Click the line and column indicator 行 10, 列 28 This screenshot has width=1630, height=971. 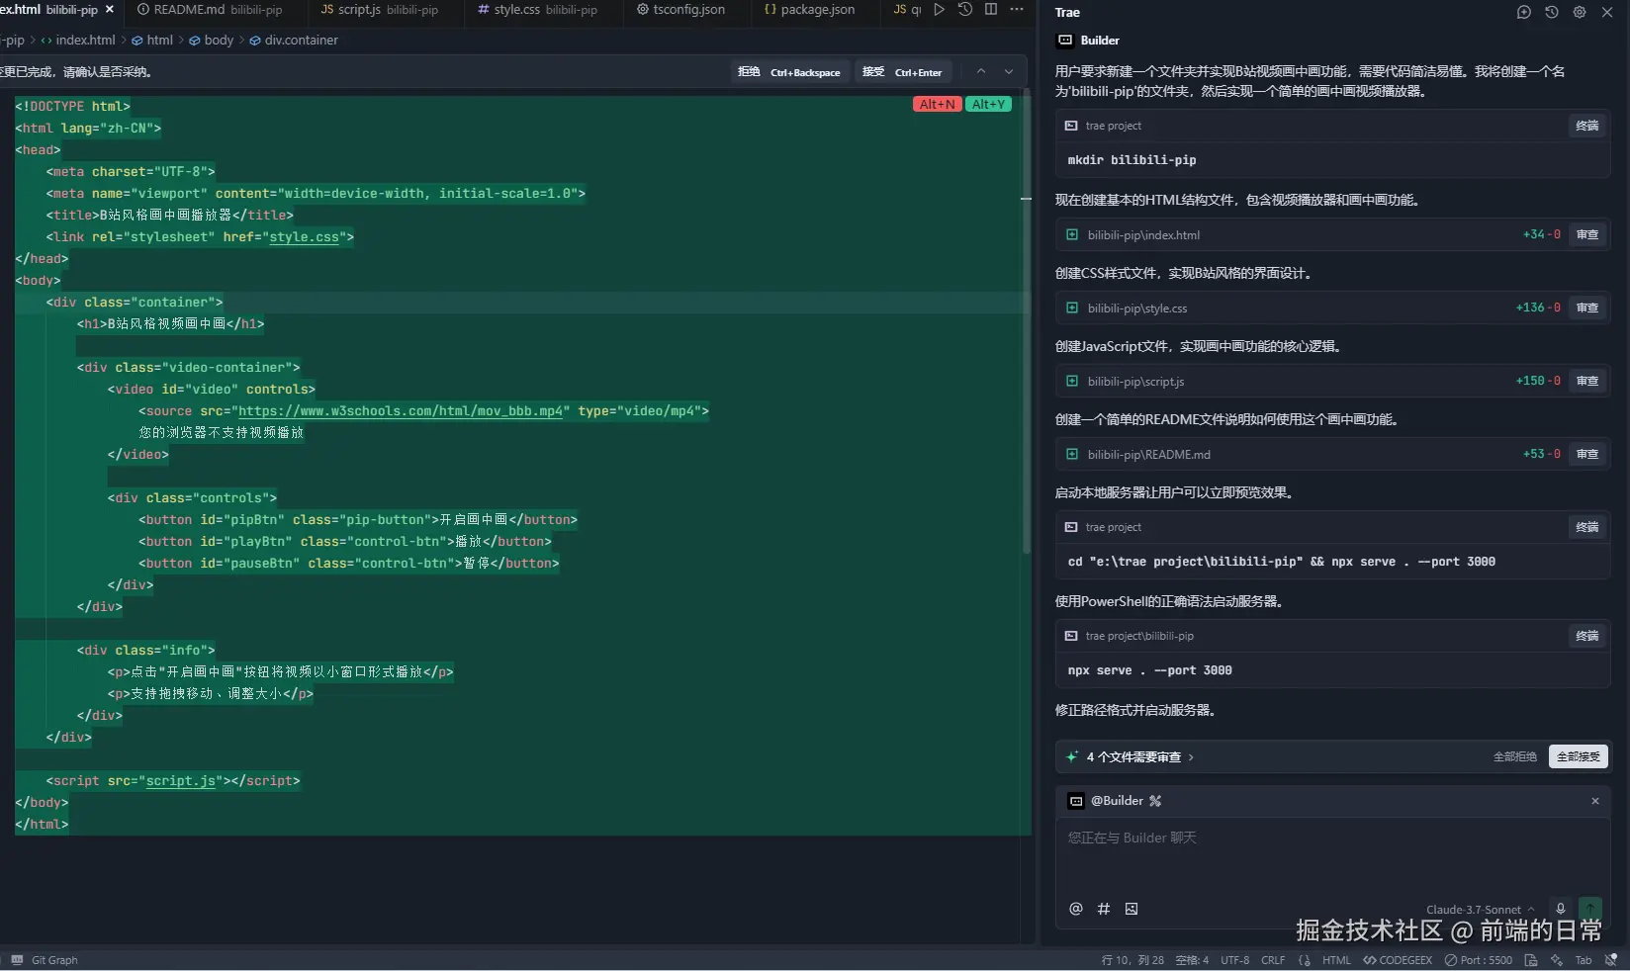click(x=1132, y=960)
